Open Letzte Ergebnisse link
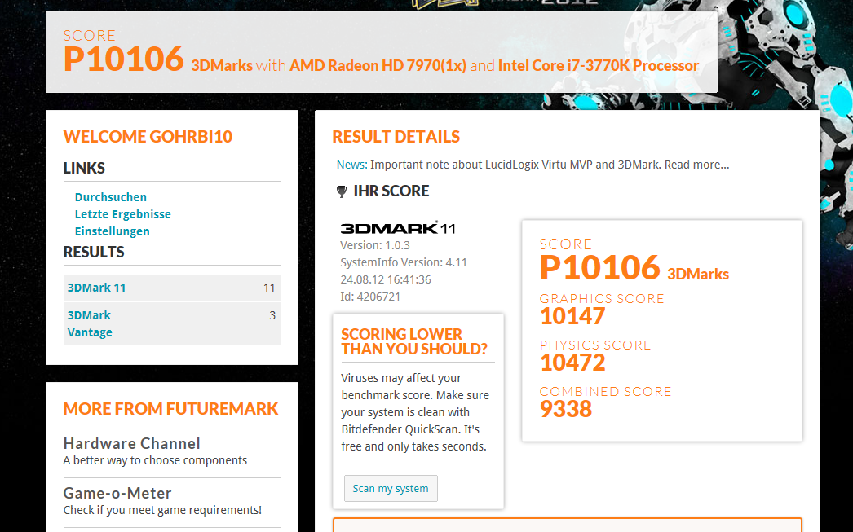This screenshot has height=532, width=853. pos(123,214)
